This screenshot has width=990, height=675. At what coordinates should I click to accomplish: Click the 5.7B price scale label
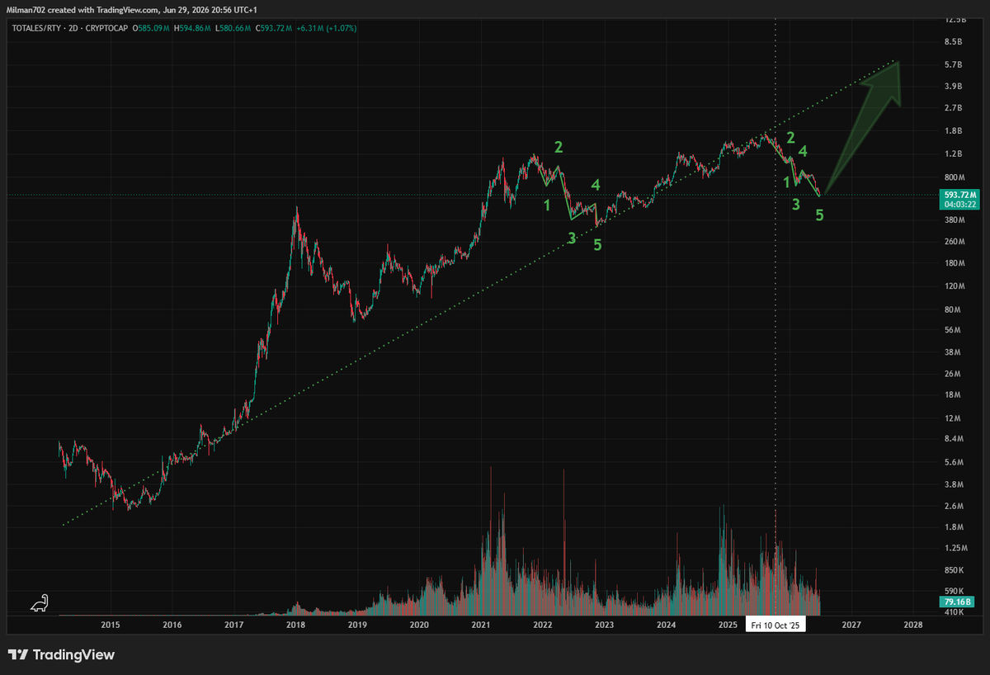[953, 64]
